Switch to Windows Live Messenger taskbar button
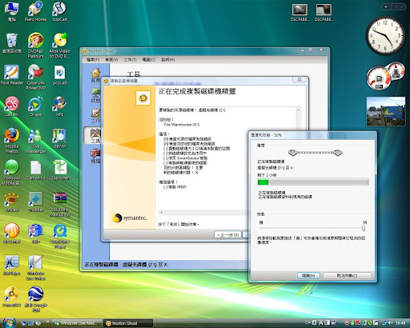The width and height of the screenshot is (410, 328). [x=77, y=323]
